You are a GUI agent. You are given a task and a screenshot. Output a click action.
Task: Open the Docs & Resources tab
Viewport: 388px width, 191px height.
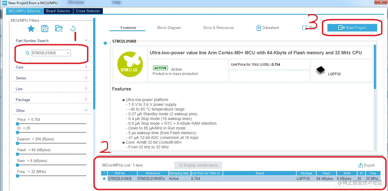pyautogui.click(x=218, y=28)
